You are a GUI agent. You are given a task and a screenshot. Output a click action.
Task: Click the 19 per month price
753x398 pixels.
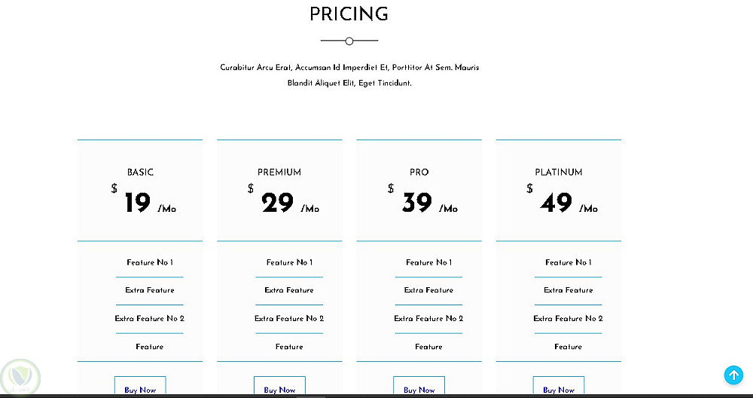pos(139,204)
